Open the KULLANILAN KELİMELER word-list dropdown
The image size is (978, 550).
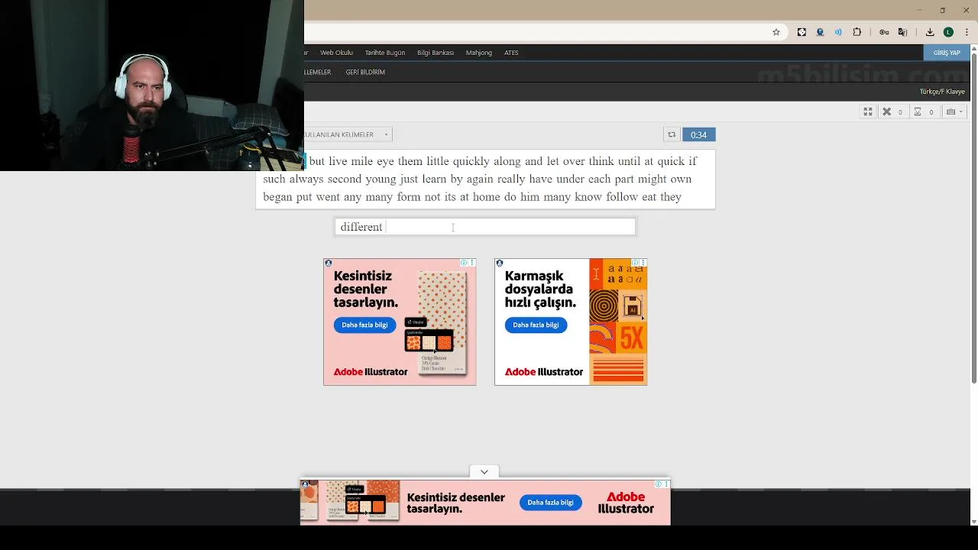(x=348, y=134)
